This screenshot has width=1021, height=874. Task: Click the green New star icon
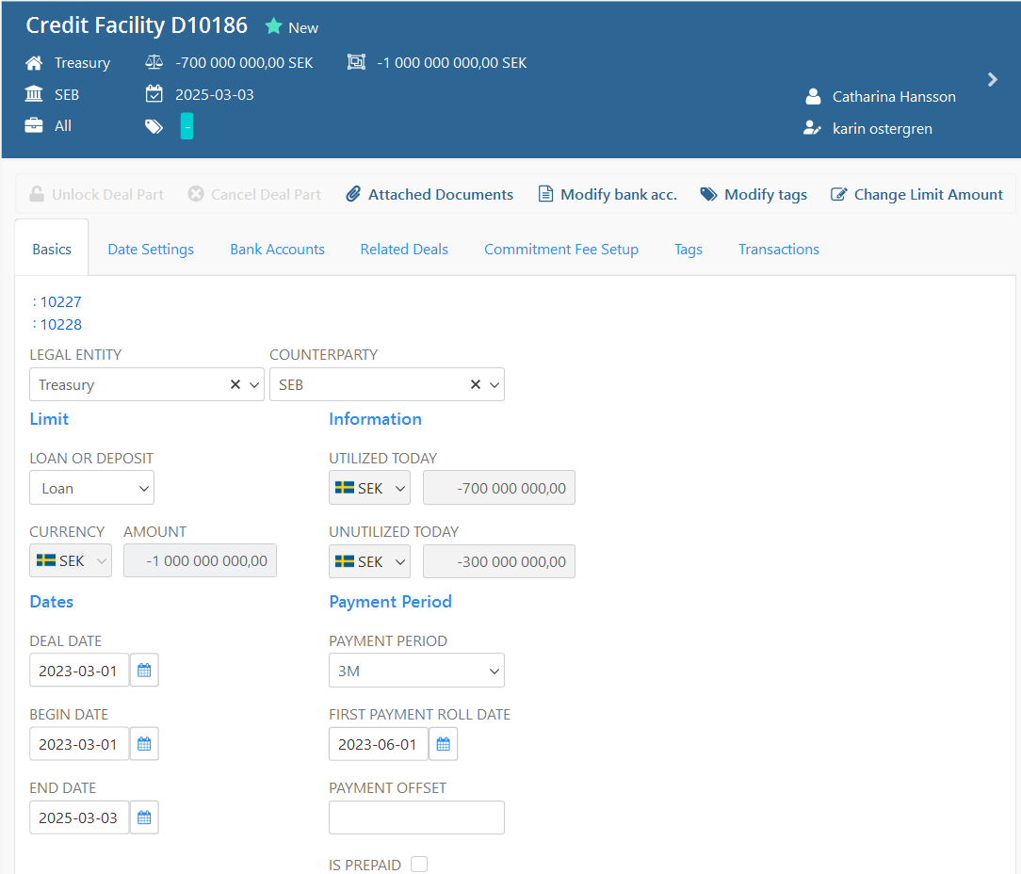(x=273, y=26)
